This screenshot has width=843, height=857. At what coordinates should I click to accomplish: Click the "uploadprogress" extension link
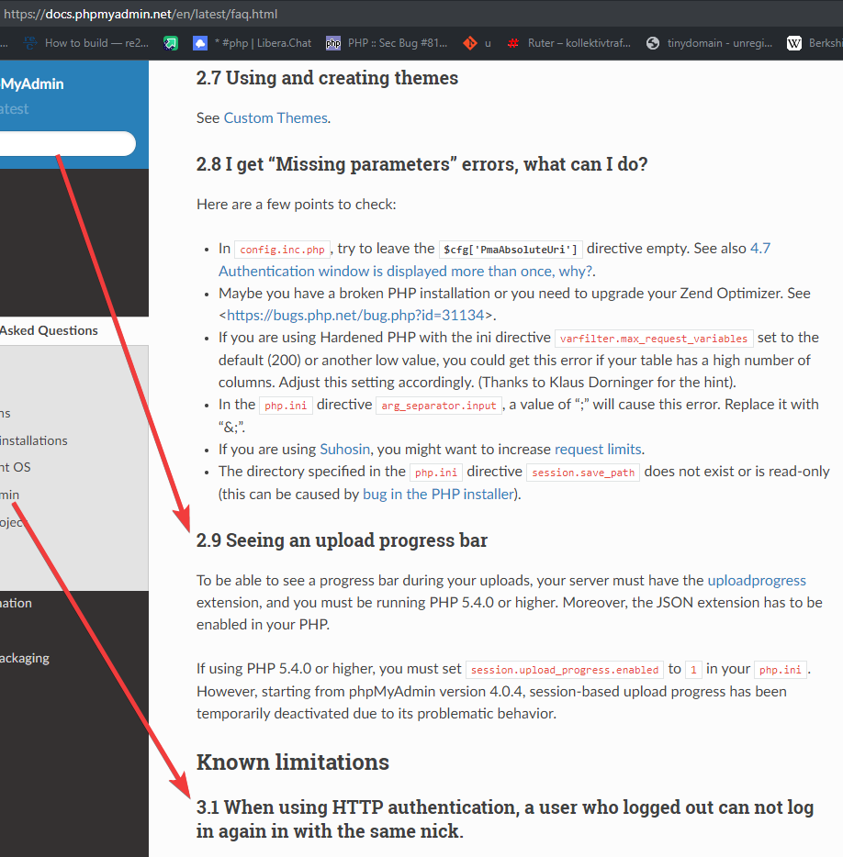(757, 580)
